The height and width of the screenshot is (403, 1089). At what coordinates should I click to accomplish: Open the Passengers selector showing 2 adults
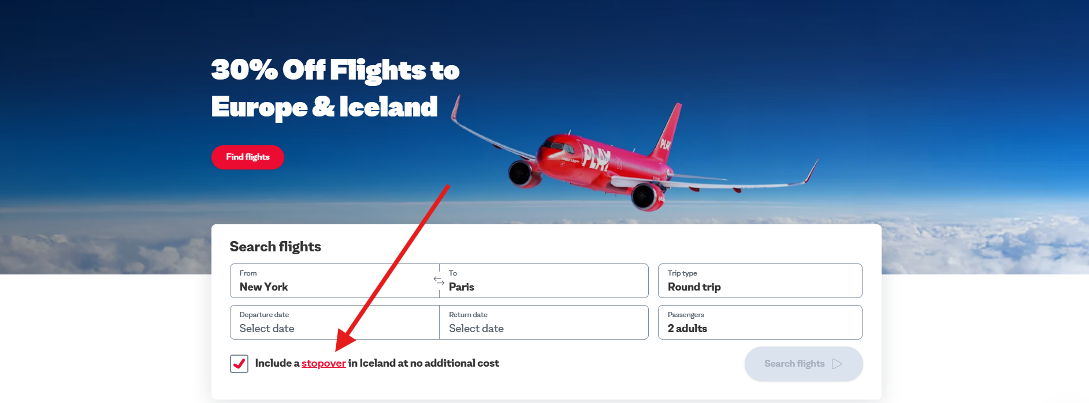(x=760, y=322)
